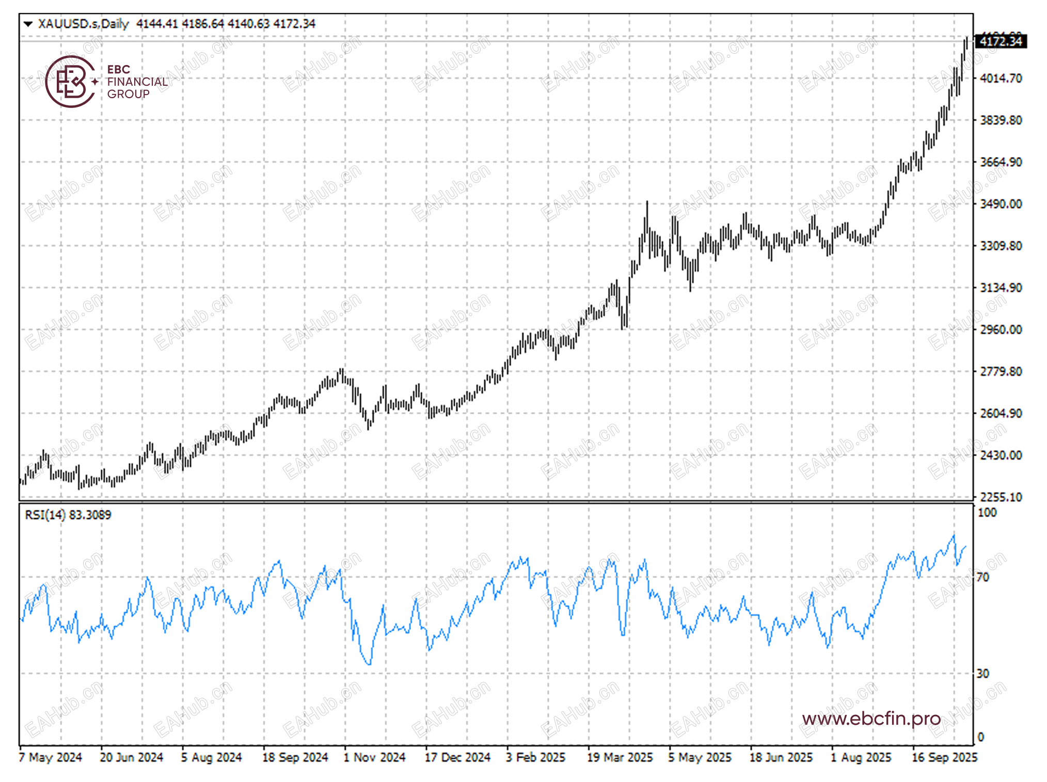Click the RSI 70 level label

point(982,577)
